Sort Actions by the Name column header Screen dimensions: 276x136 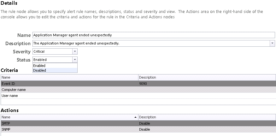[69, 117]
